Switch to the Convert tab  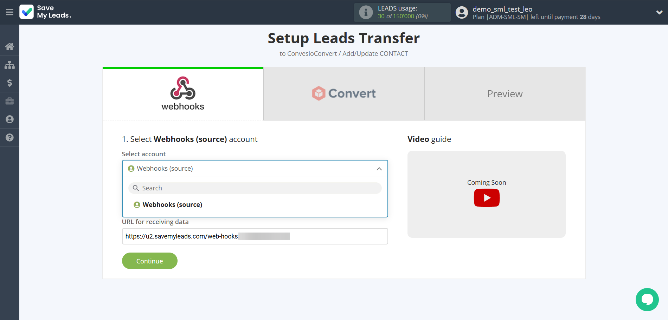[344, 94]
